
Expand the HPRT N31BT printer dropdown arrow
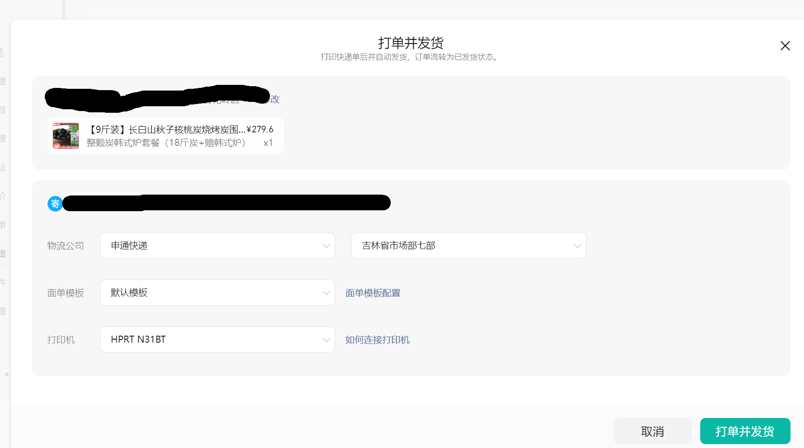pos(326,340)
